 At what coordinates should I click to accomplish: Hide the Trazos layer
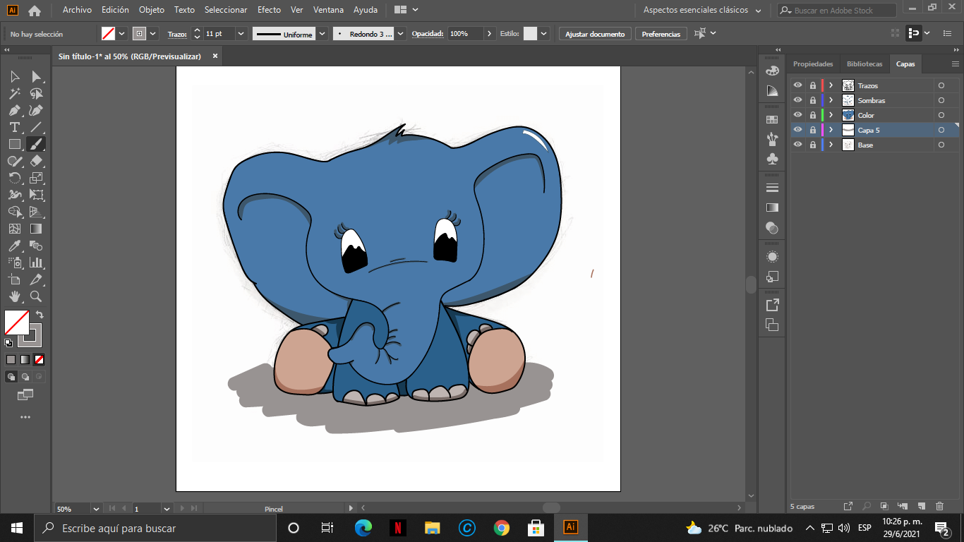[797, 85]
